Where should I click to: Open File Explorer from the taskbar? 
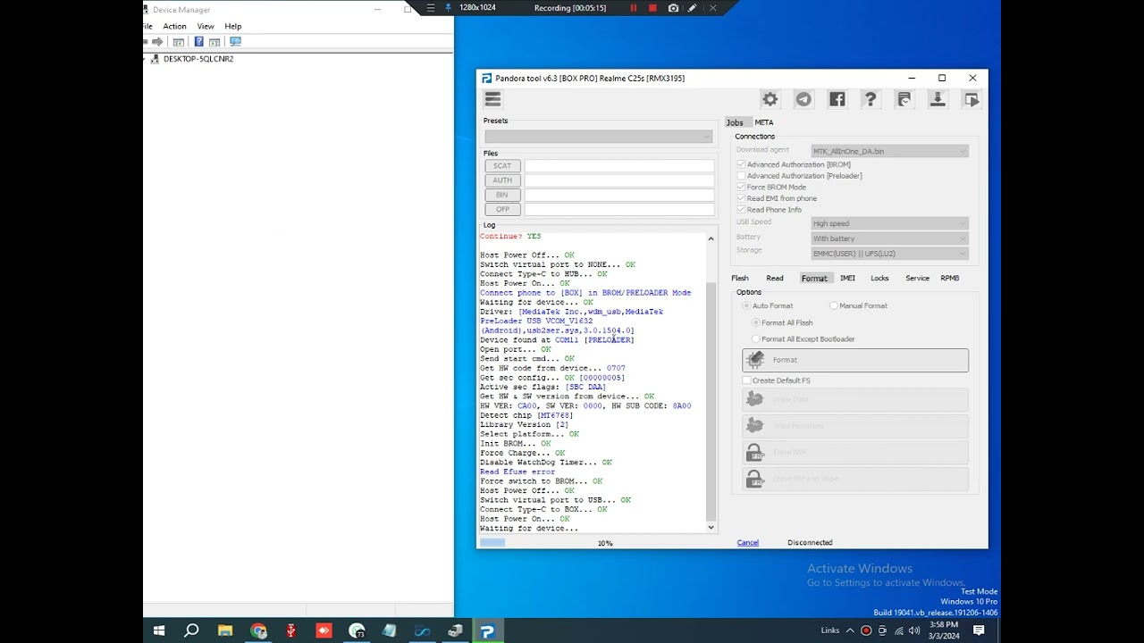(x=225, y=630)
